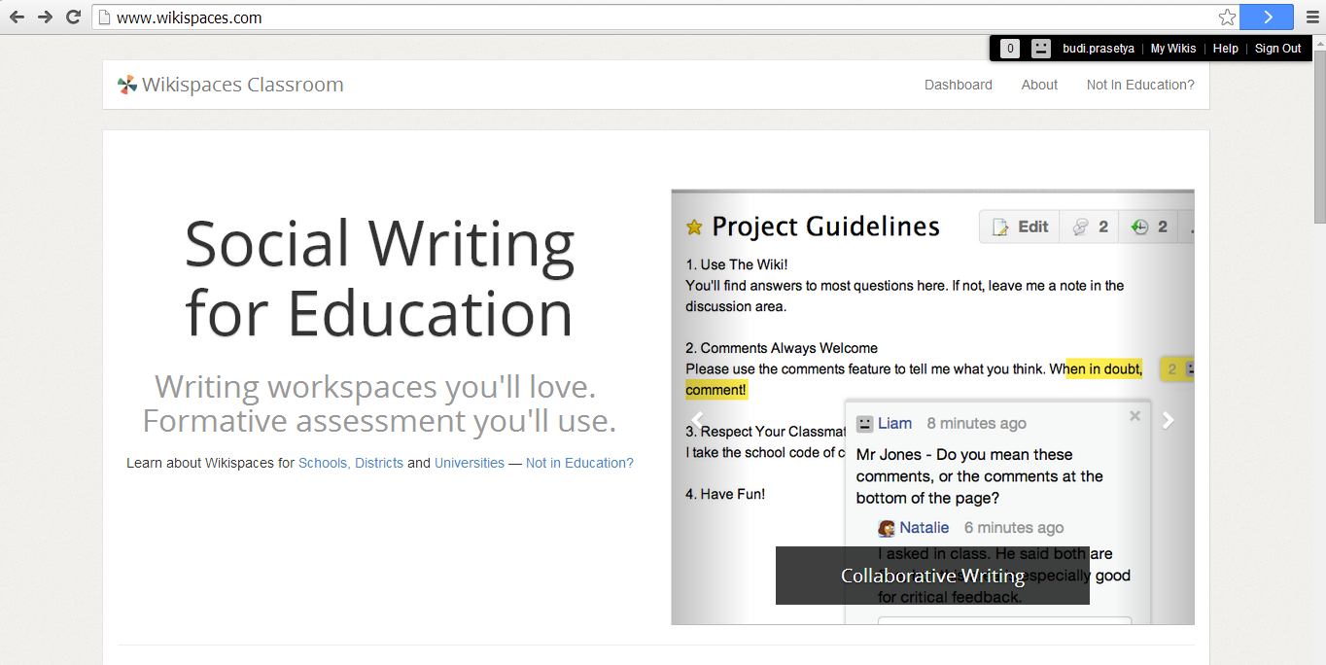Open My Wikis link
1326x665 pixels.
tap(1173, 49)
